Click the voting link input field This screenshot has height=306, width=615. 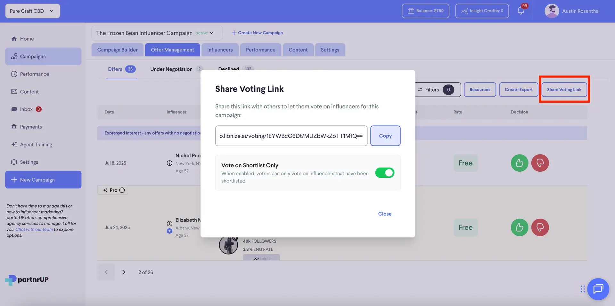[x=291, y=136]
